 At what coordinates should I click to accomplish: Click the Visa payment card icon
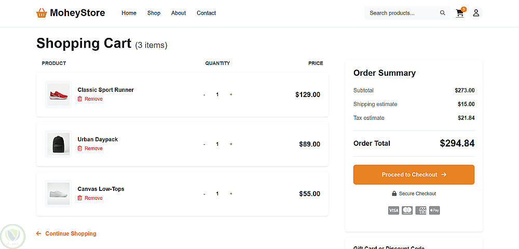[x=393, y=211]
